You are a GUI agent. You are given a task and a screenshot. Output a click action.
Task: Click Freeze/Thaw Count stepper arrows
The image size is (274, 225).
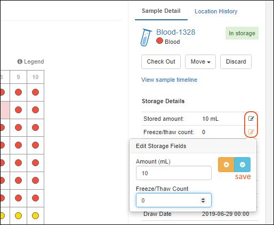coord(203,200)
